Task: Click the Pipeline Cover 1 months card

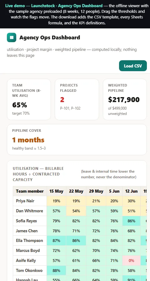Action: [77, 140]
